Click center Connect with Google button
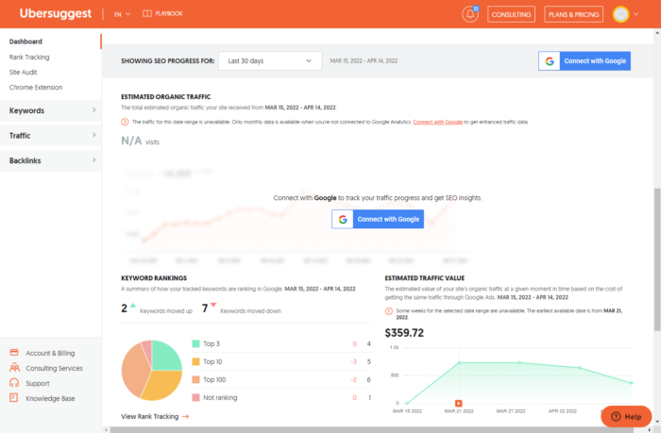The image size is (661, 433). (x=378, y=219)
